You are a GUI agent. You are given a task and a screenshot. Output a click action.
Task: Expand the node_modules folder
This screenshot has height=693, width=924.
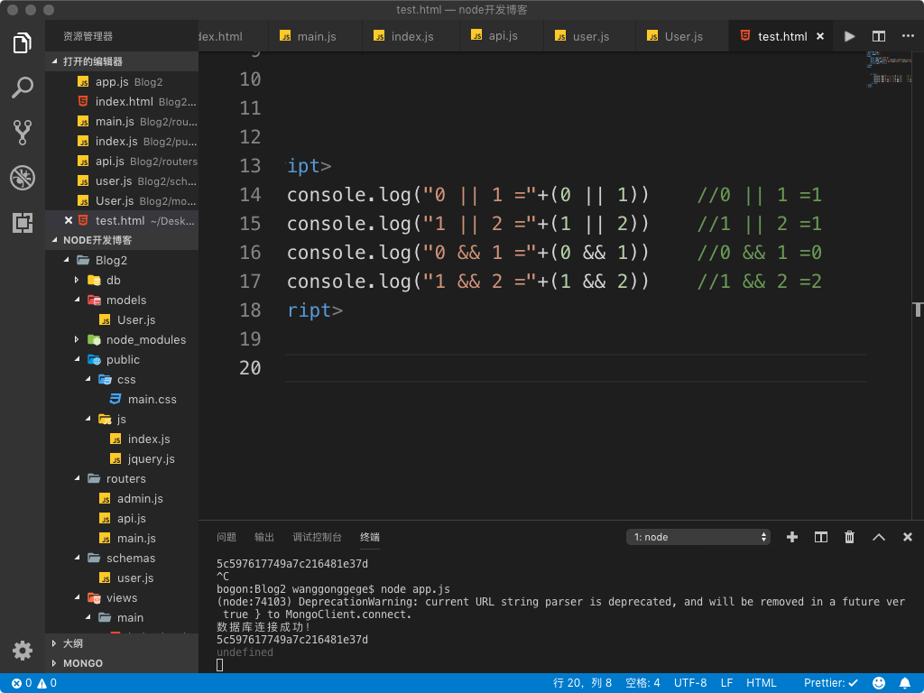click(145, 339)
